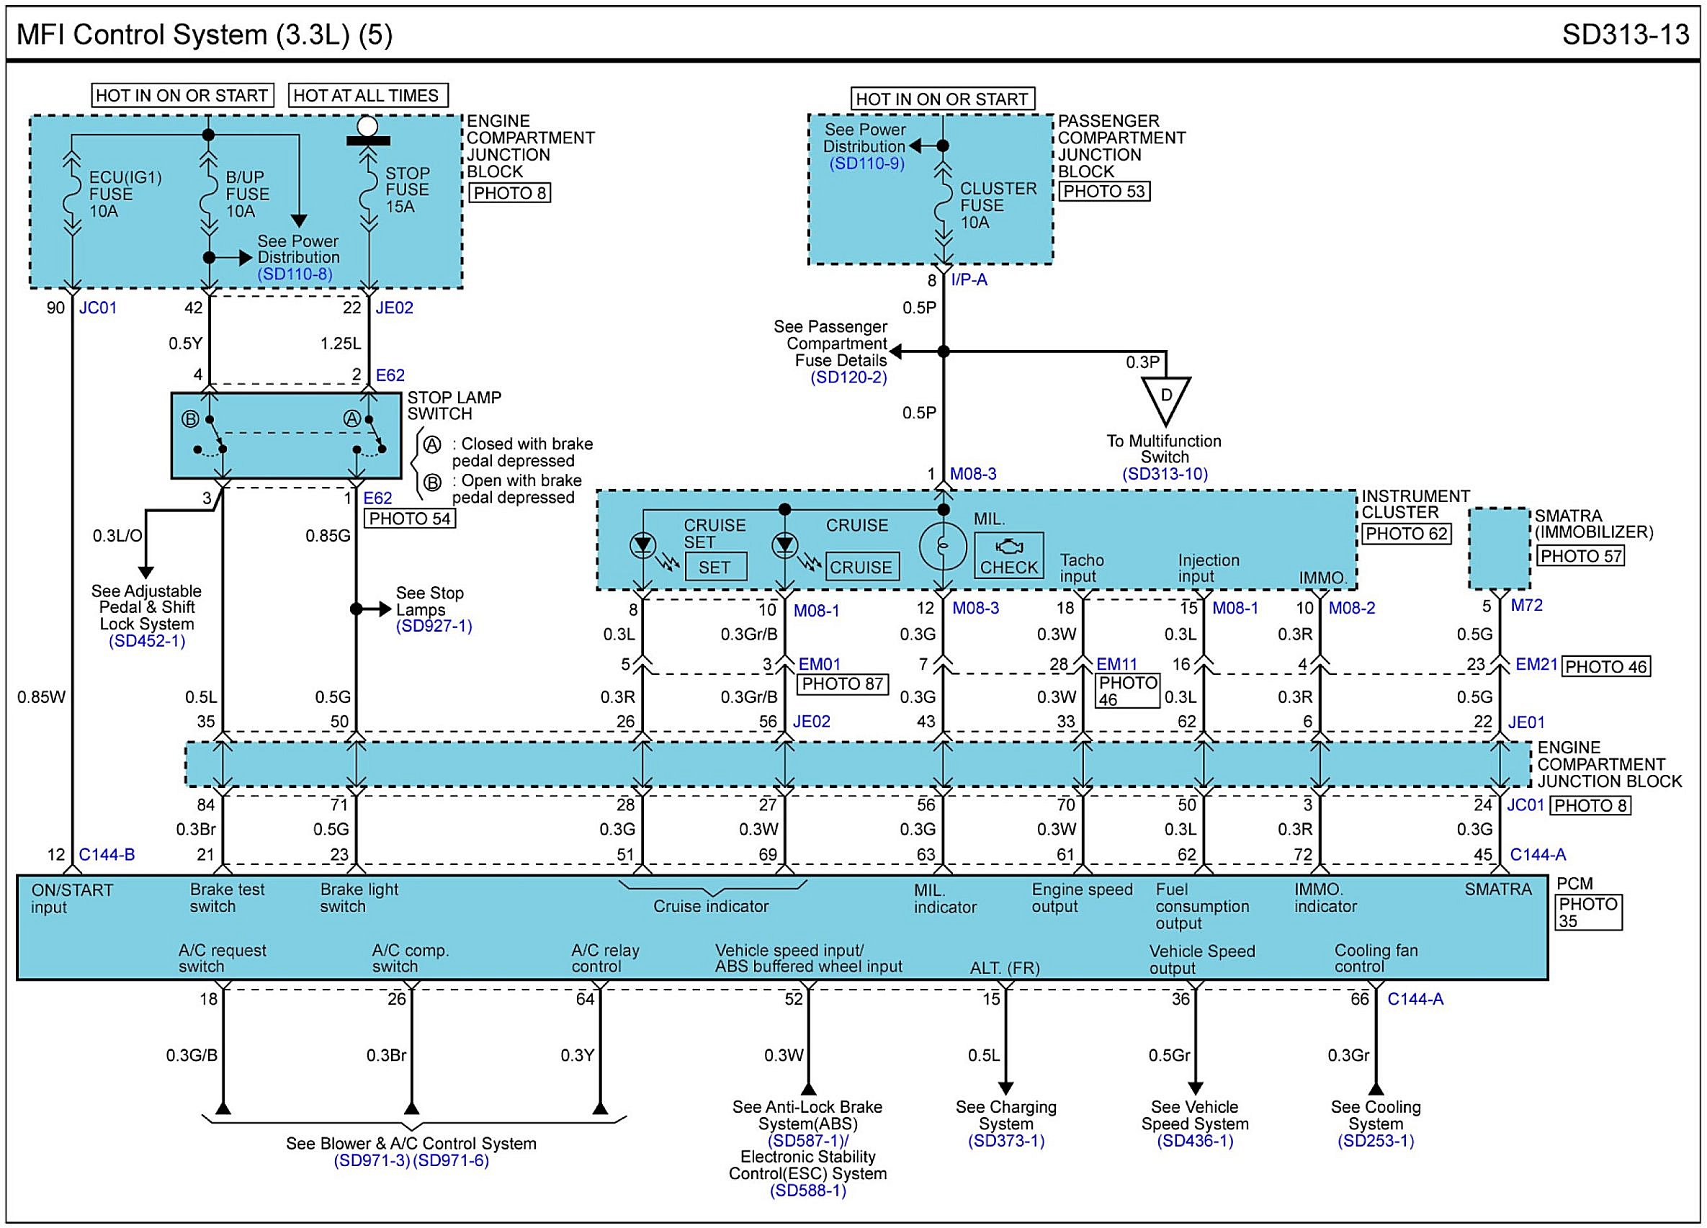Follow the SD313-10 multifunction switch link
The height and width of the screenshot is (1228, 1707).
(1165, 474)
